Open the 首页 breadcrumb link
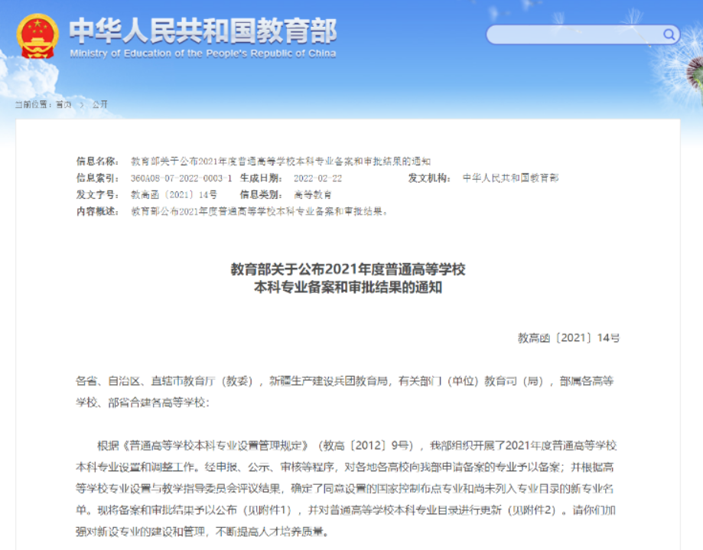 tap(63, 105)
